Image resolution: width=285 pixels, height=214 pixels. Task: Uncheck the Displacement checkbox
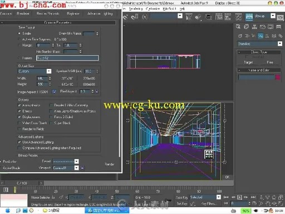click(19, 117)
